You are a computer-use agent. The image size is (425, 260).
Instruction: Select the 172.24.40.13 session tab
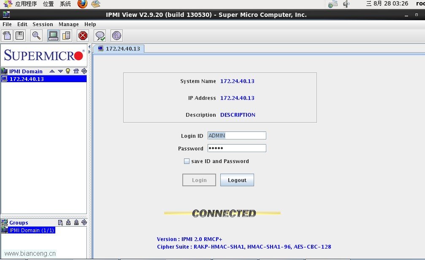(119, 49)
